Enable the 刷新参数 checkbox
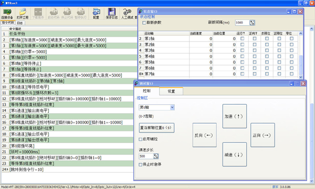 (144, 23)
